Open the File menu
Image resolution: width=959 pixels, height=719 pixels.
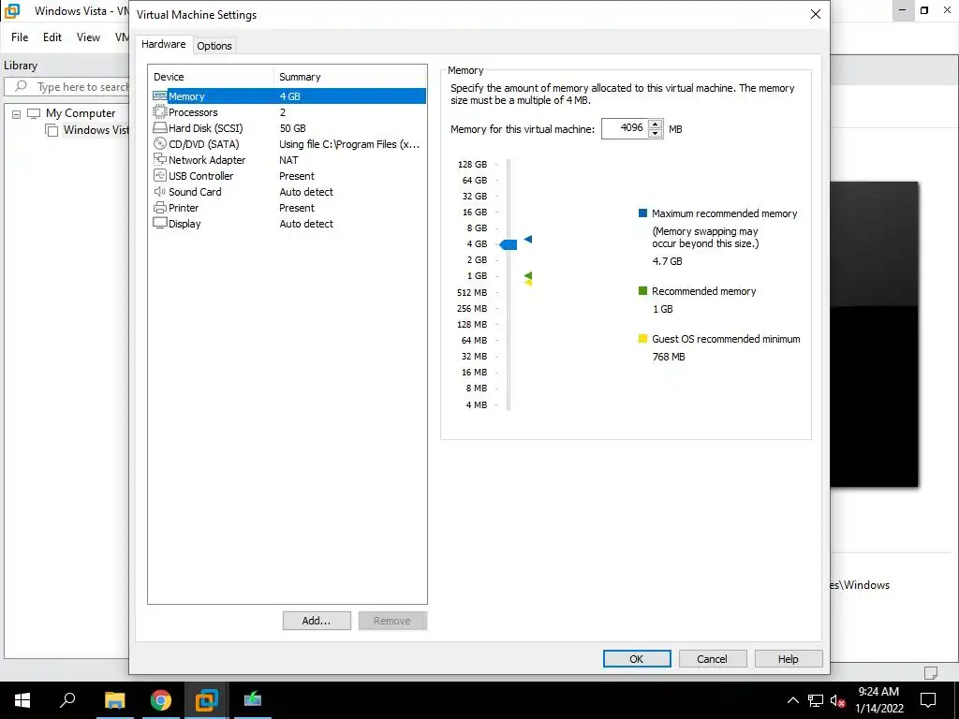tap(20, 37)
